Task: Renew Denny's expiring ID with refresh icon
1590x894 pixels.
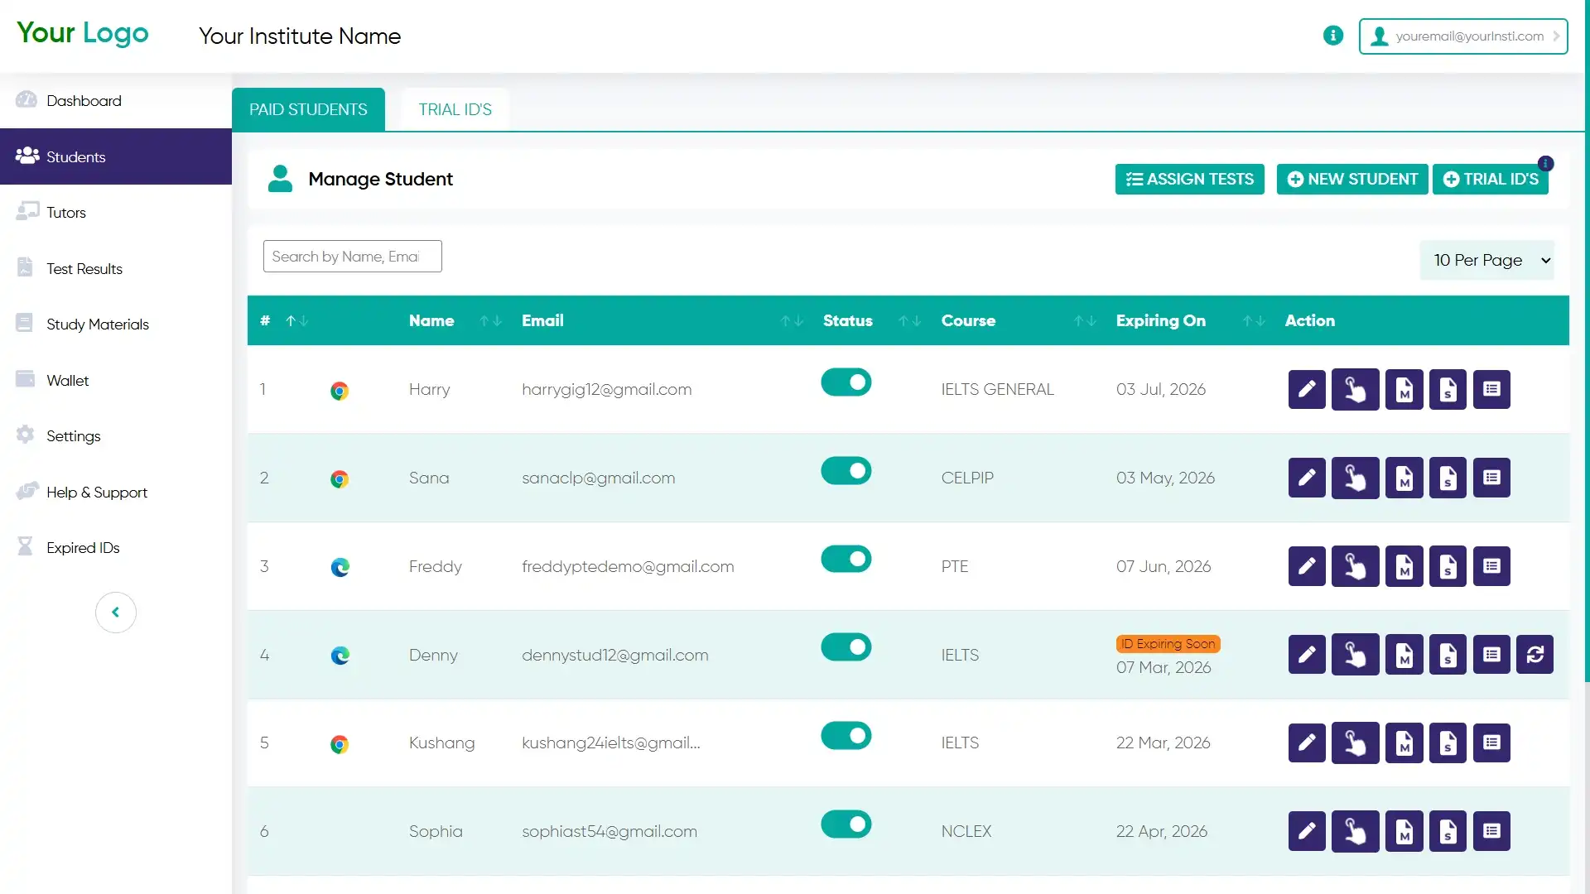Action: (1535, 654)
